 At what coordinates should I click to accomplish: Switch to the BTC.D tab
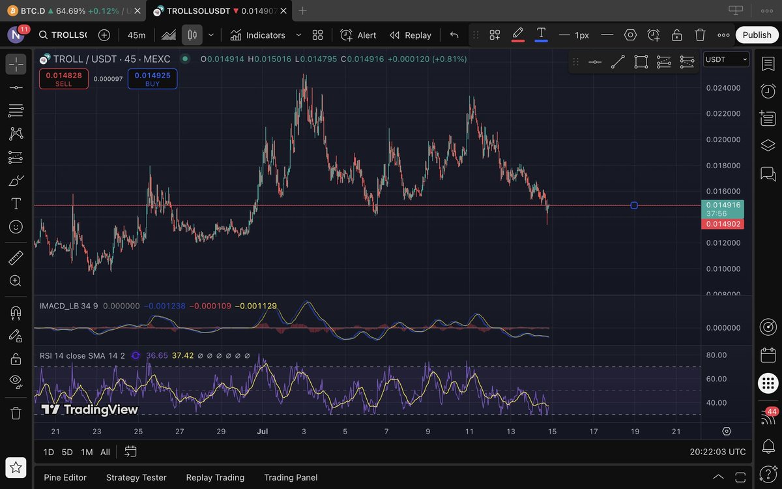point(74,11)
